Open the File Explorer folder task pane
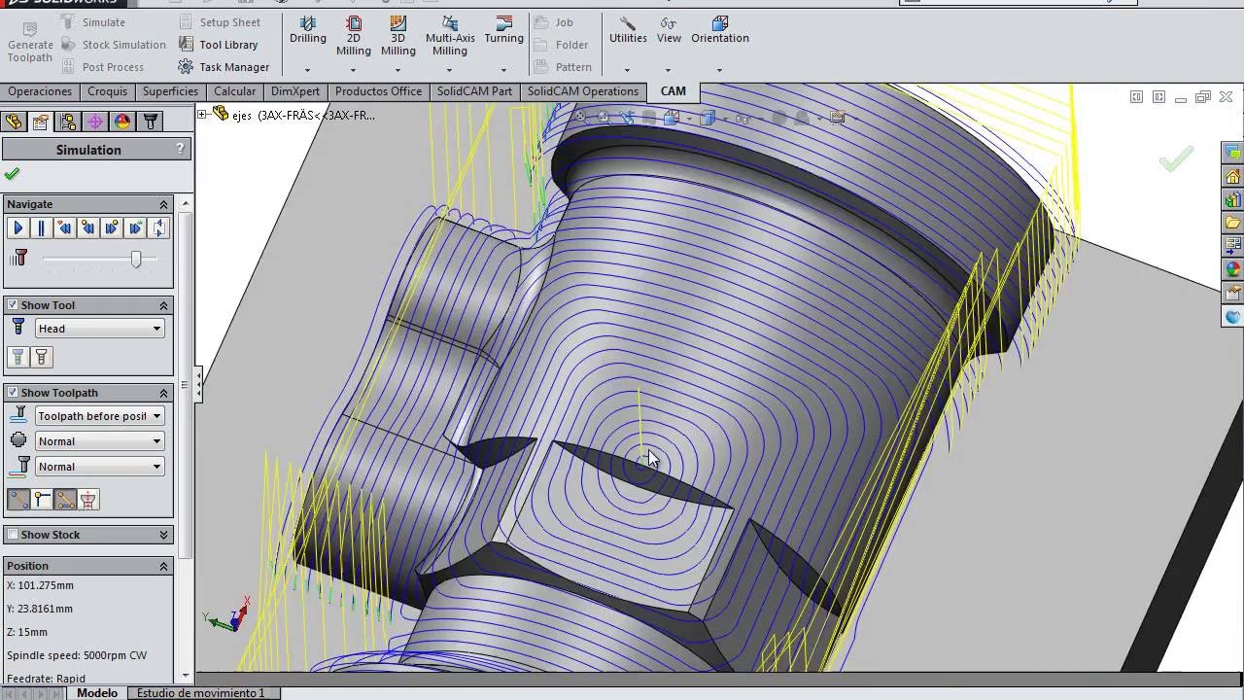This screenshot has height=700, width=1244. coord(1233,224)
